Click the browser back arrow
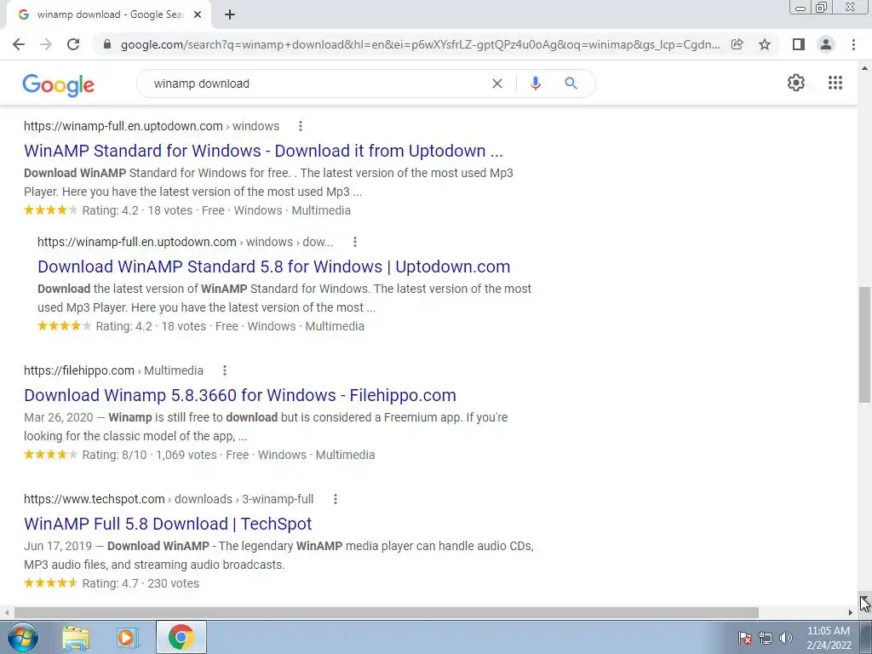Screen dimensions: 872x654 click(19, 44)
